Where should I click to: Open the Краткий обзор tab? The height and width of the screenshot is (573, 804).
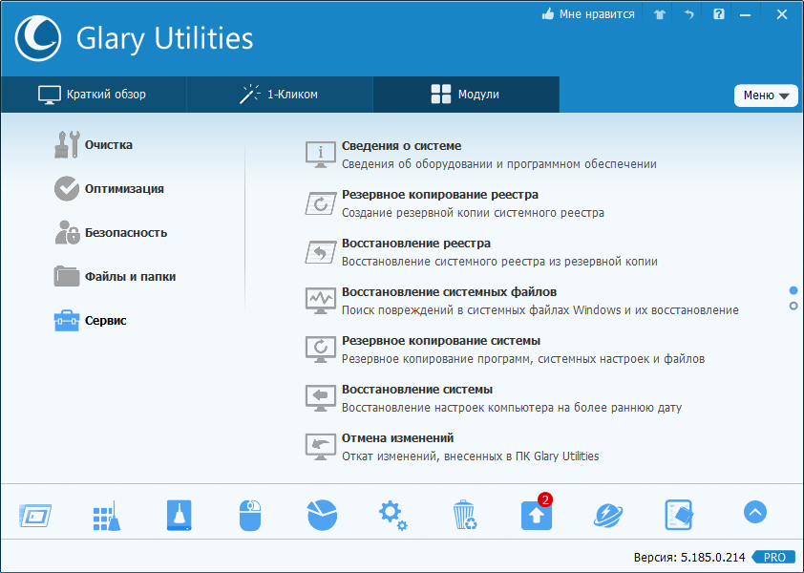click(x=95, y=95)
